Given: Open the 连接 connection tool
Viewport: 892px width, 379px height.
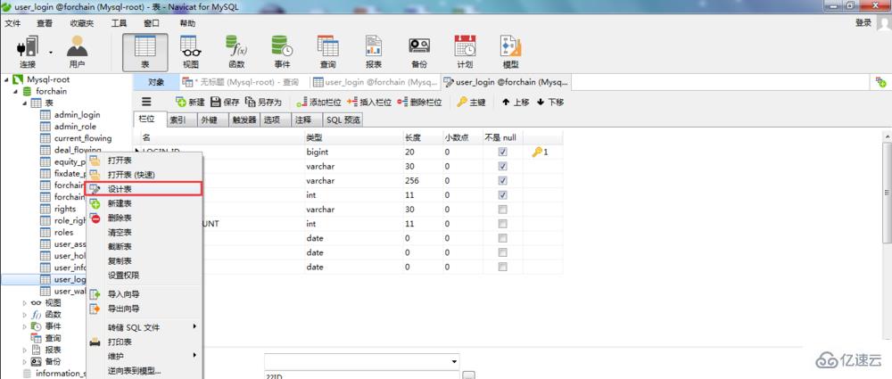Looking at the screenshot, I should tap(28, 52).
